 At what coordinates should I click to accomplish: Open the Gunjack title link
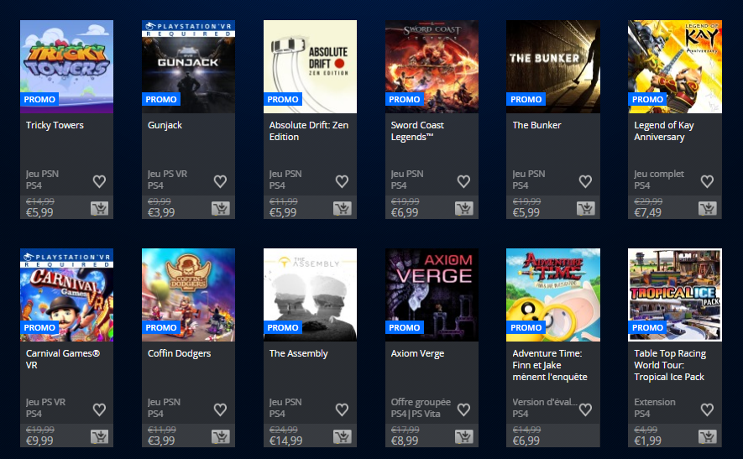tap(165, 125)
